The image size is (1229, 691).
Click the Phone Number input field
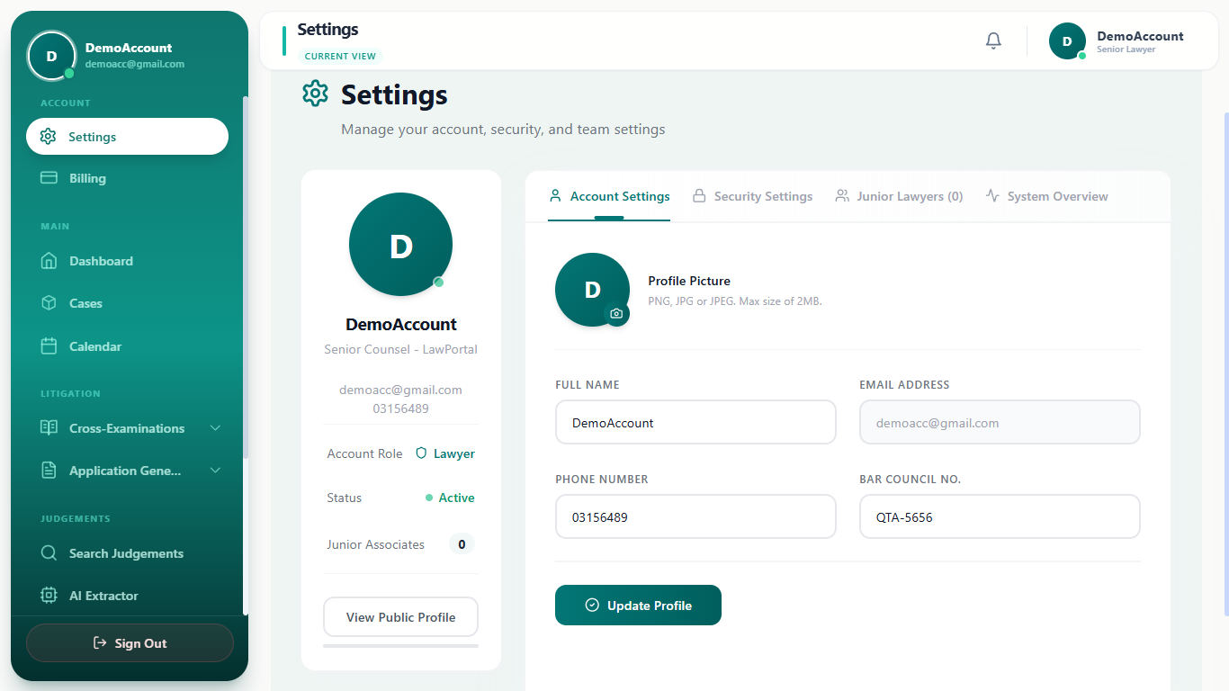click(x=695, y=516)
